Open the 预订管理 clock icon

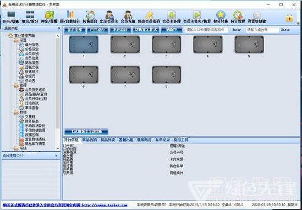click(x=238, y=15)
